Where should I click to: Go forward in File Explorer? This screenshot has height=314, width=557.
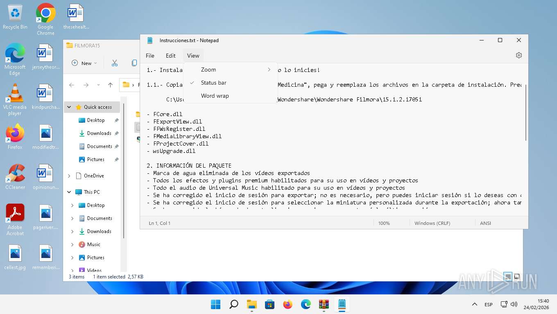coord(86,85)
